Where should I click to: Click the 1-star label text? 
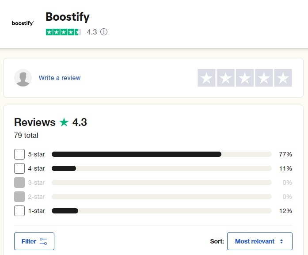(36, 211)
